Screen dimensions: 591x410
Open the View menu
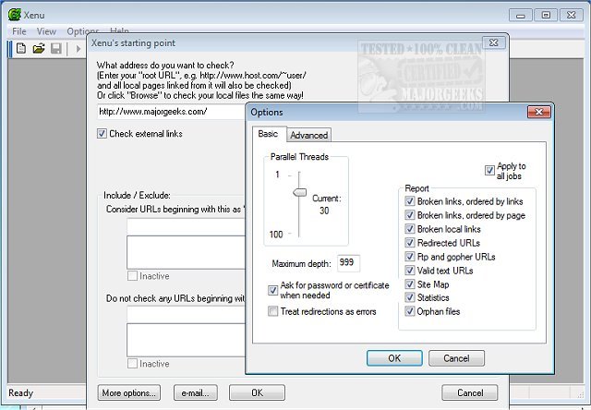[46, 31]
